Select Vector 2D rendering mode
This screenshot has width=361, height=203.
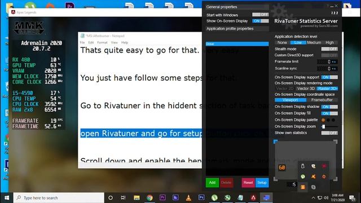(284, 89)
